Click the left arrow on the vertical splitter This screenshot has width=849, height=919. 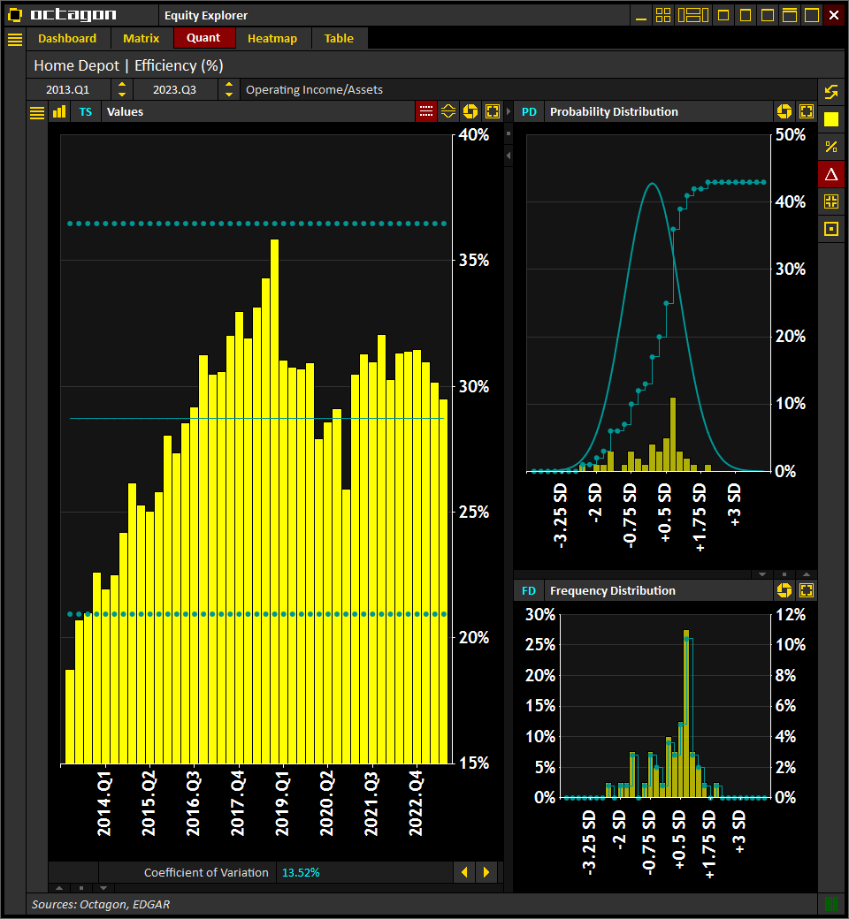coord(509,156)
